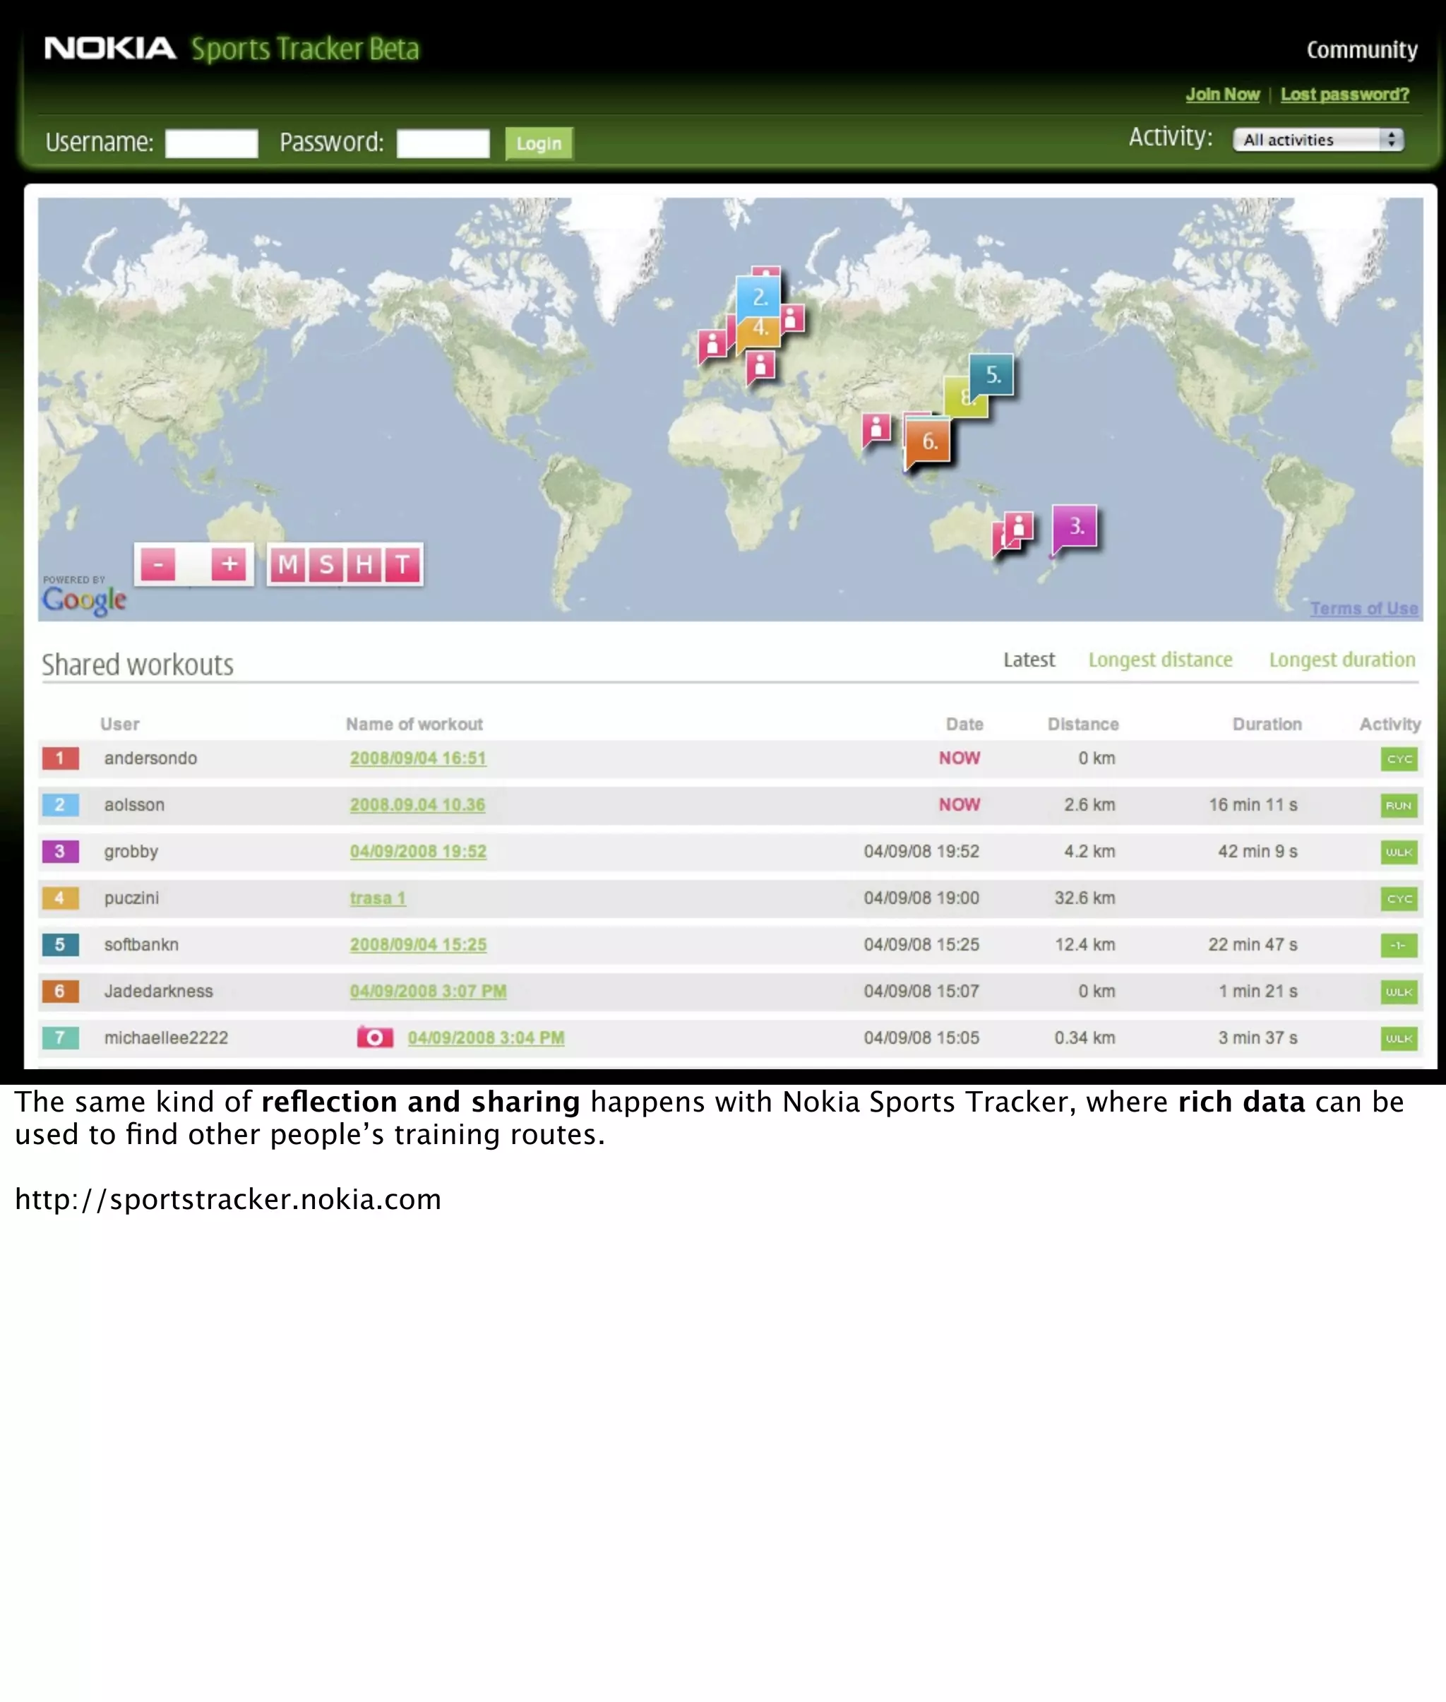This screenshot has width=1446, height=1702.
Task: Click the NOW date in aolsson row
Action: point(959,805)
